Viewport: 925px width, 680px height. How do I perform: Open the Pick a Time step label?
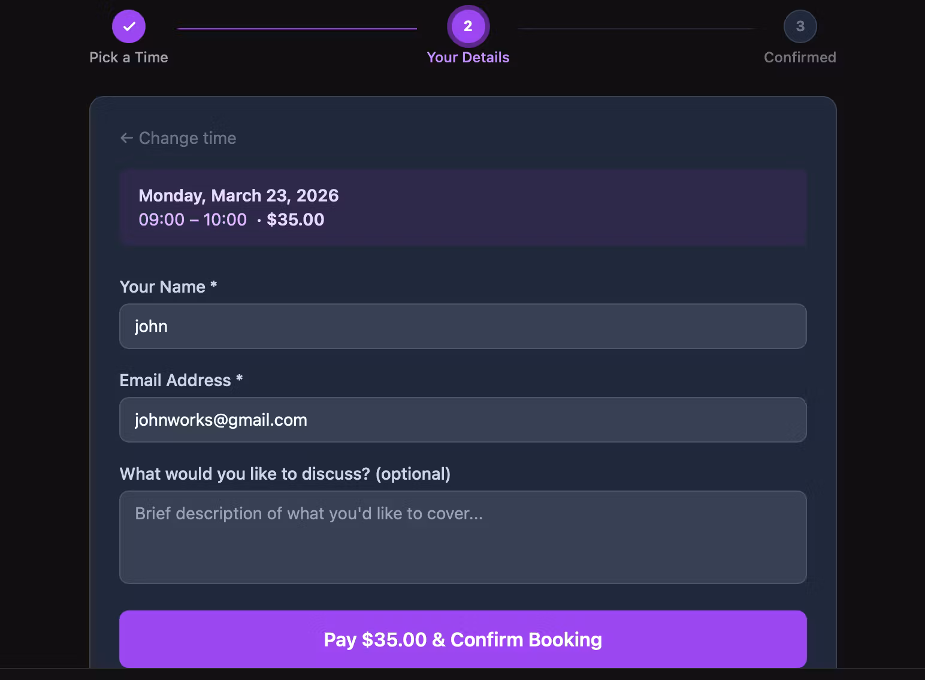coord(129,58)
